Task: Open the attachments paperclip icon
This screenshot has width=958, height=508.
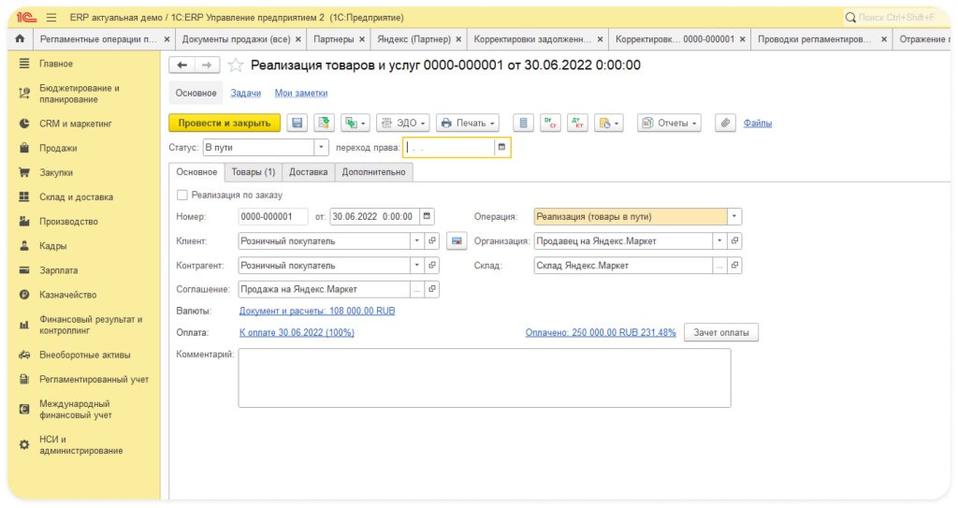Action: 723,123
